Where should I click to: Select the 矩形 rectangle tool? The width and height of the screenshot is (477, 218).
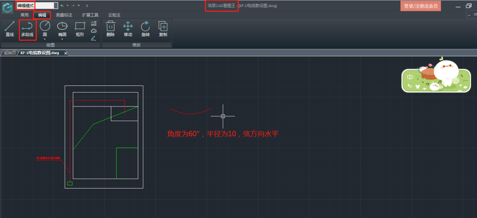80,29
